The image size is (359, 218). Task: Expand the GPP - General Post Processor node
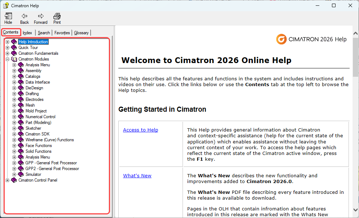click(14, 163)
